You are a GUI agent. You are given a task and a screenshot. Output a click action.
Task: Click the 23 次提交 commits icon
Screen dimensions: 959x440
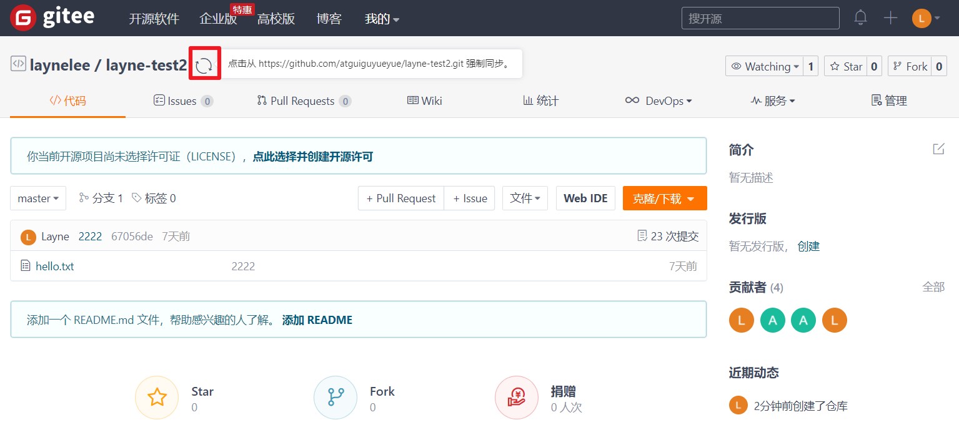point(642,236)
